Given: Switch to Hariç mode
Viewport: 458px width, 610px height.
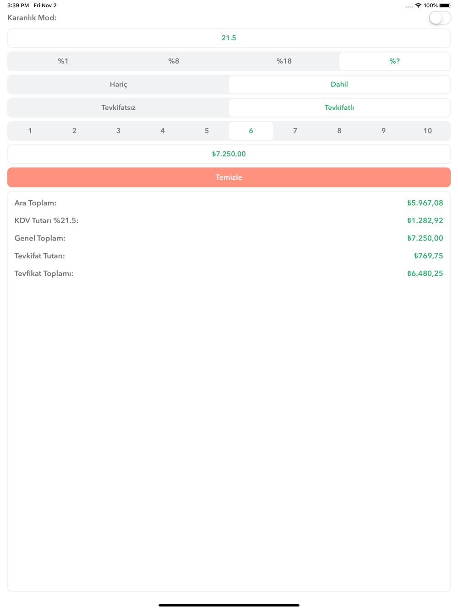Looking at the screenshot, I should (x=118, y=85).
